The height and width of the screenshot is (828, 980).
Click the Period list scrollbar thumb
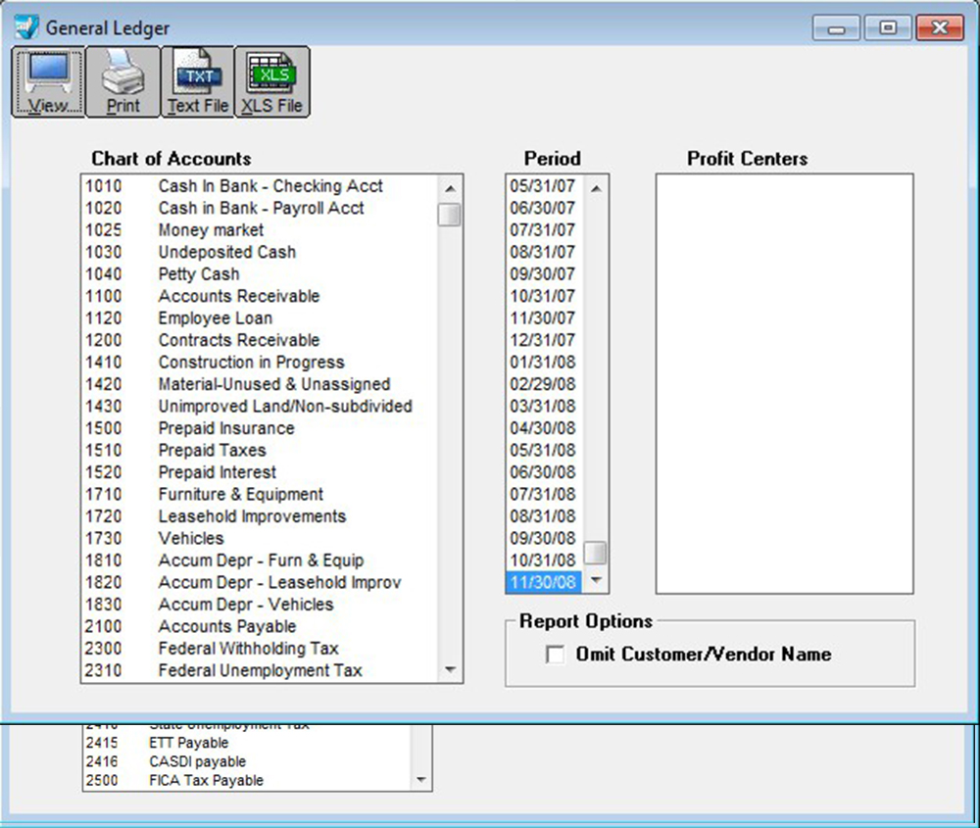click(x=596, y=553)
